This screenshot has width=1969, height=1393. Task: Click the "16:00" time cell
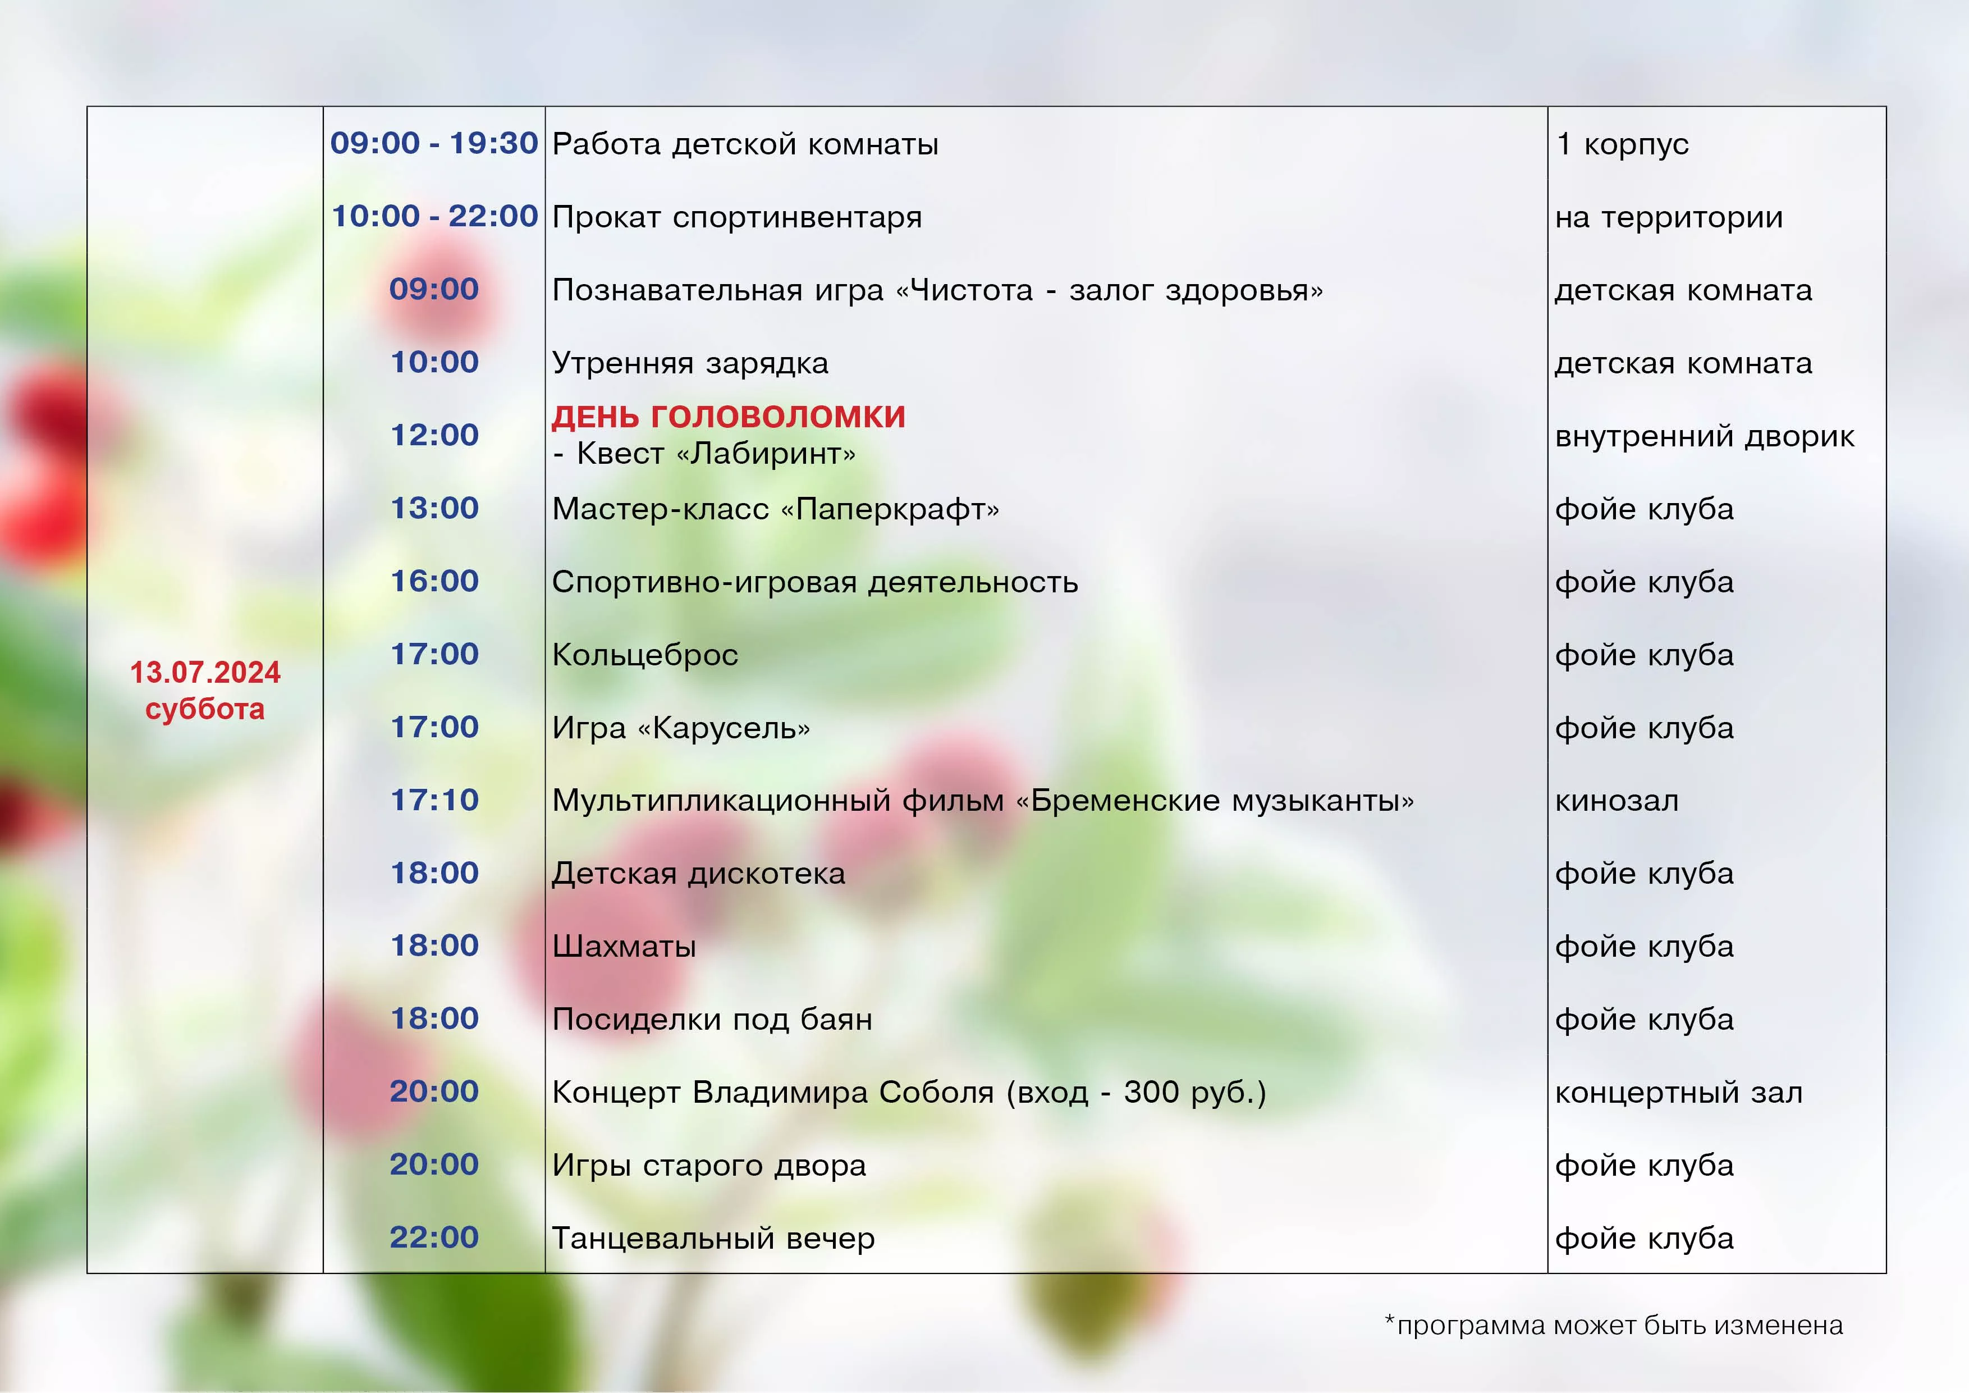(434, 581)
